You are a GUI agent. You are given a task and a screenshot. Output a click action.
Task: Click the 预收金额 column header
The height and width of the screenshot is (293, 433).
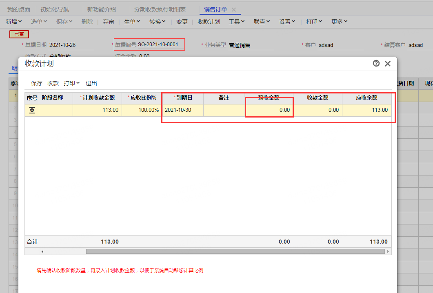pos(269,98)
